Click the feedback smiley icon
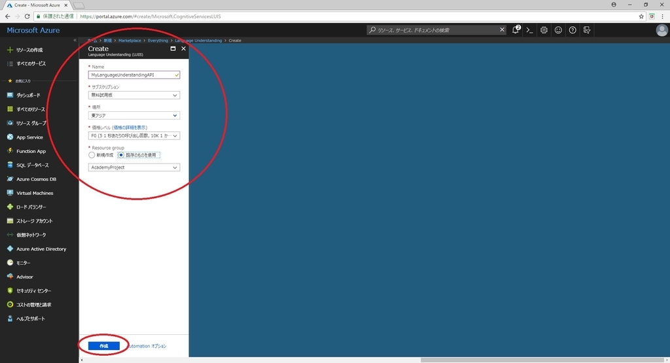Viewport: 670px width, 363px height. tap(558, 30)
